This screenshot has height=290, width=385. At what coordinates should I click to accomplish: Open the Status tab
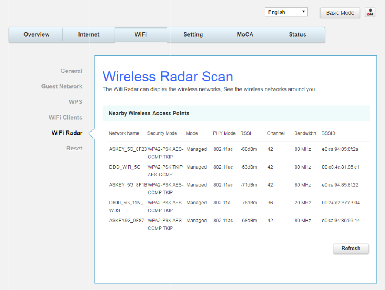[x=298, y=34]
